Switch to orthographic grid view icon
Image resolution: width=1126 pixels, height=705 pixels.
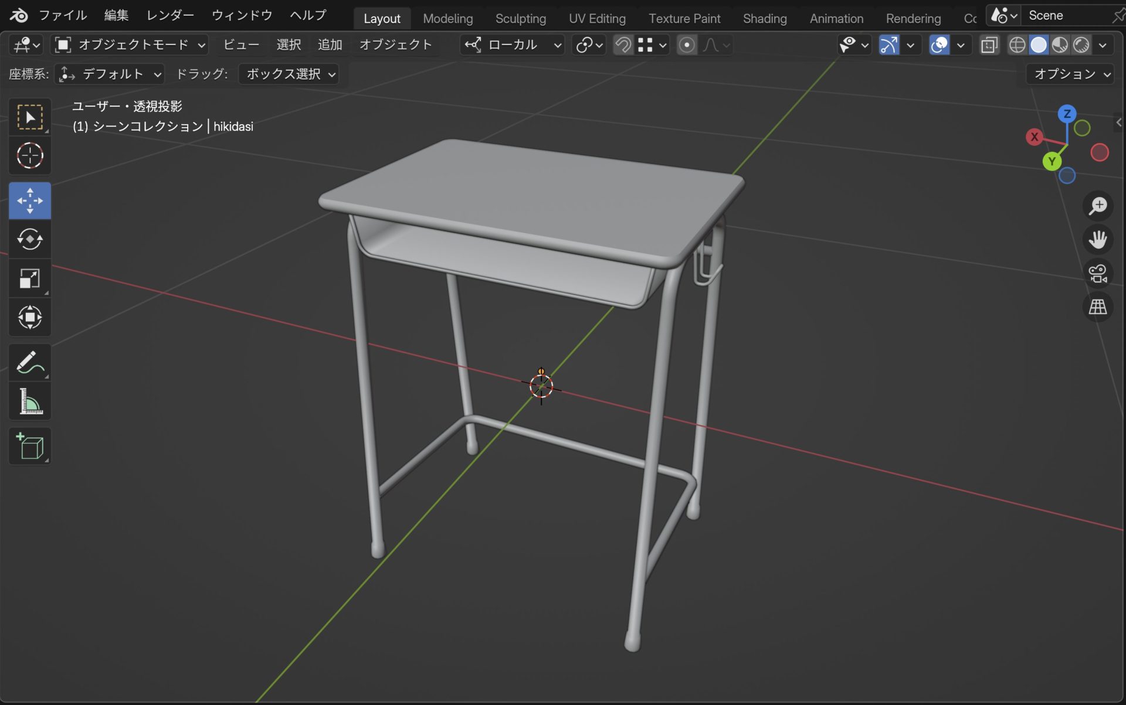click(1097, 306)
